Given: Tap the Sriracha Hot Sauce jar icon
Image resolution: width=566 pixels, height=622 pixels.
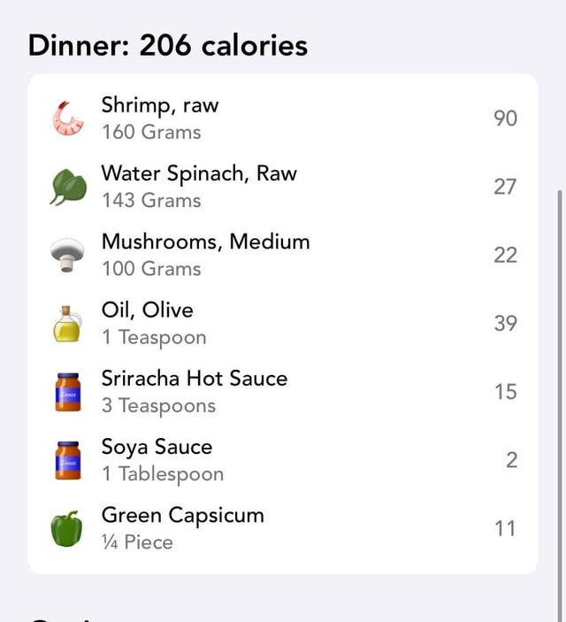Looking at the screenshot, I should point(68,392).
